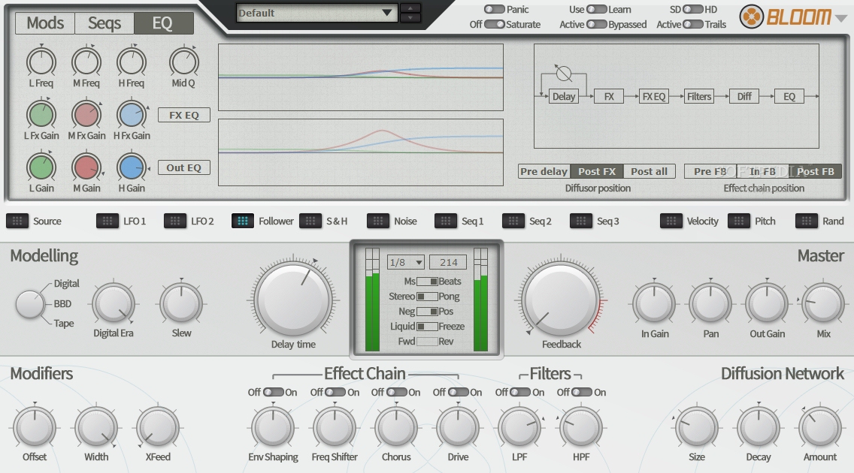Open the Bloom menu arrow
The width and height of the screenshot is (854, 473).
click(841, 18)
